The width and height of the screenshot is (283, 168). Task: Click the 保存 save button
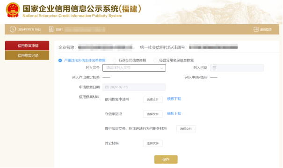coord(166,159)
